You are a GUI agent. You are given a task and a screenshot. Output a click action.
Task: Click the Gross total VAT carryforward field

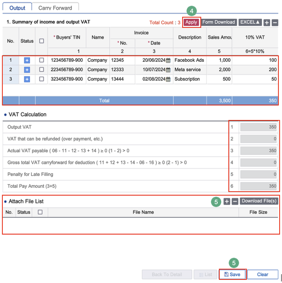(x=258, y=163)
